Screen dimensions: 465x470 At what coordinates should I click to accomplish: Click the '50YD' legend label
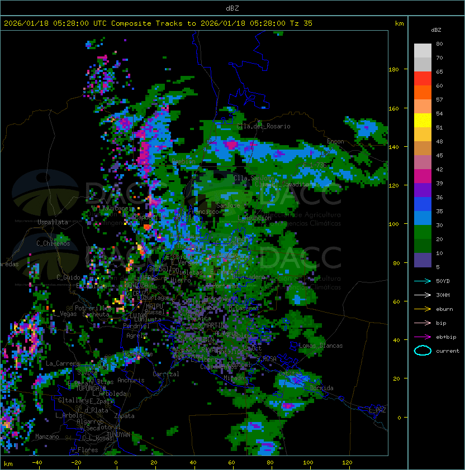[443, 281]
